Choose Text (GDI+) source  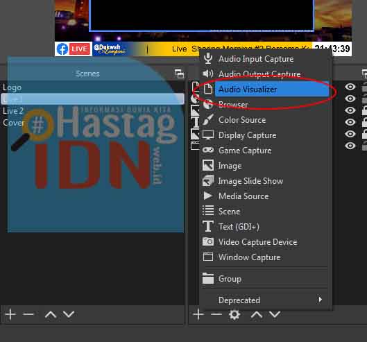point(239,227)
